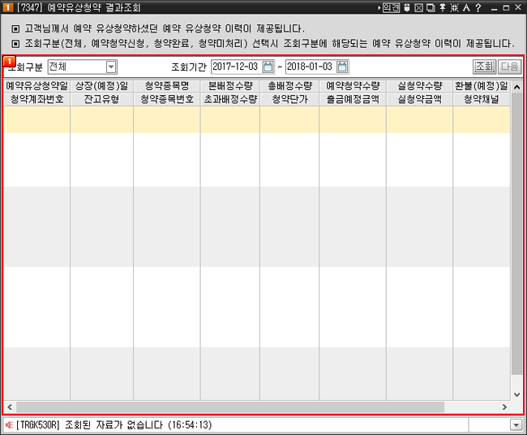The height and width of the screenshot is (435, 527).
Task: Open the start date calendar picker
Action: point(268,67)
